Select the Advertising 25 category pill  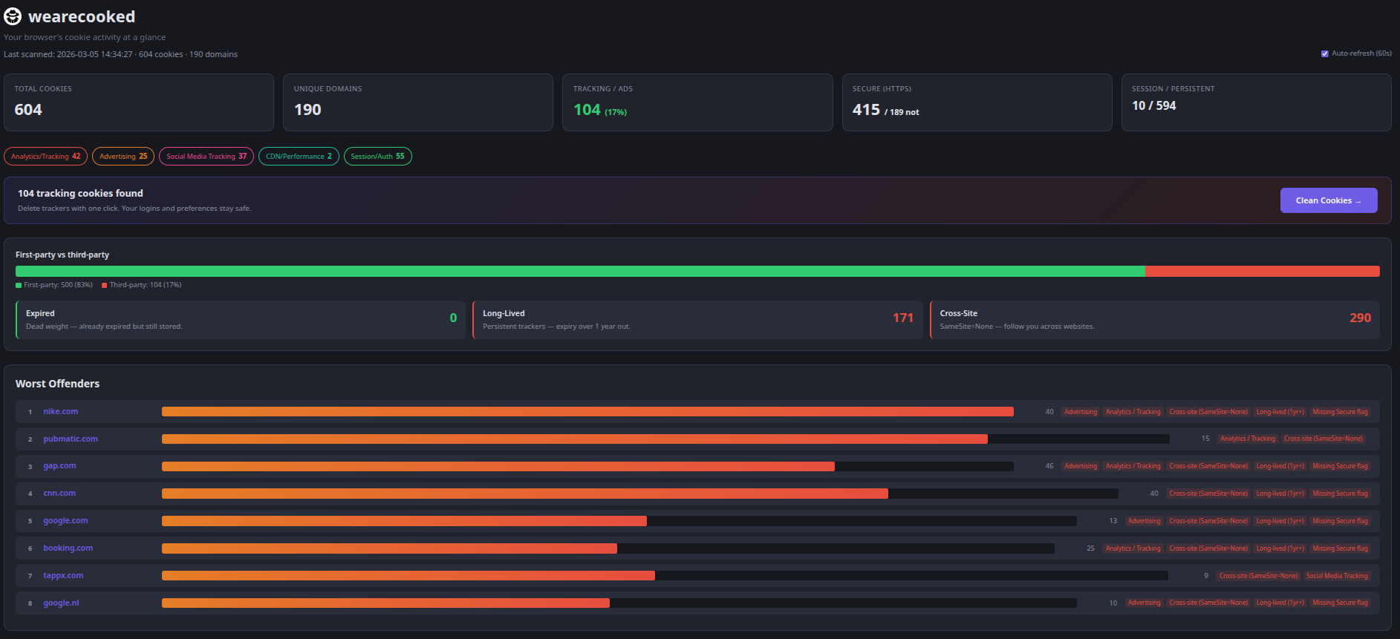123,157
